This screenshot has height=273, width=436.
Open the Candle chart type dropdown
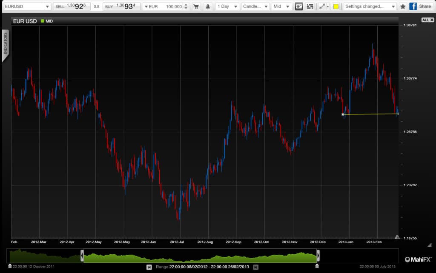255,6
